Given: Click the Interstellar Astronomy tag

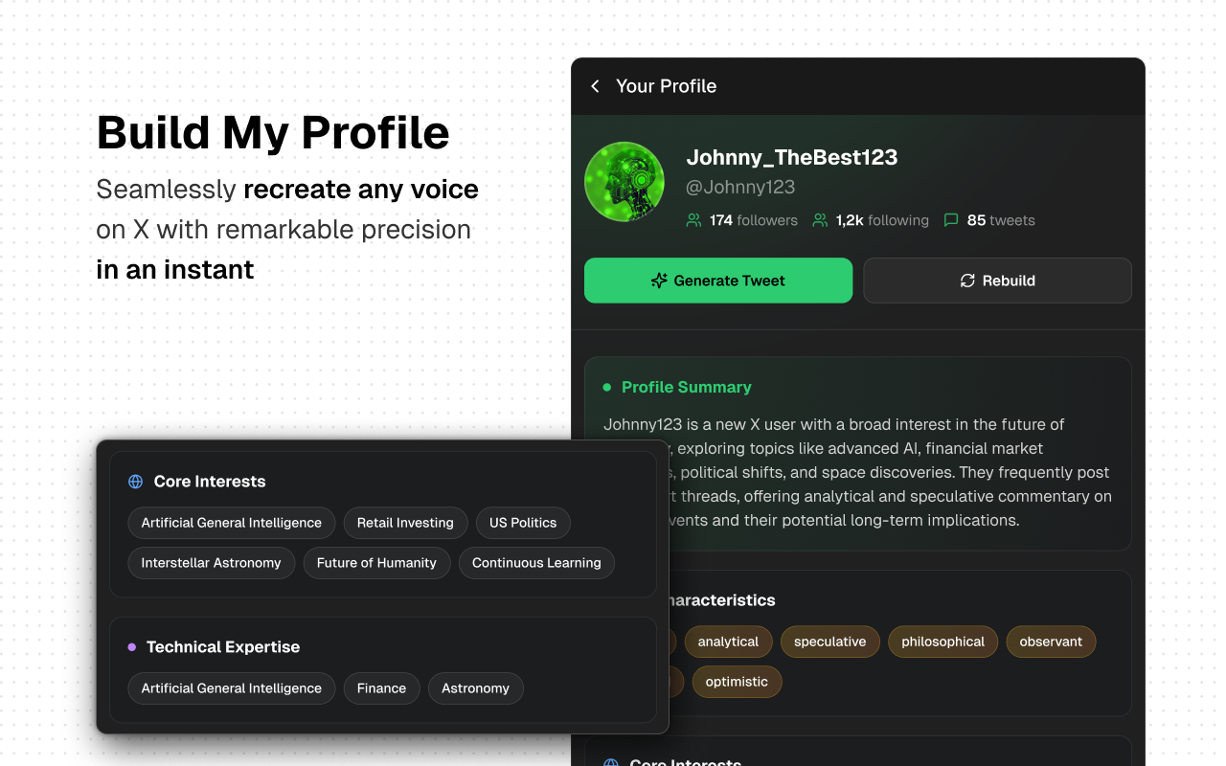Looking at the screenshot, I should coord(211,563).
